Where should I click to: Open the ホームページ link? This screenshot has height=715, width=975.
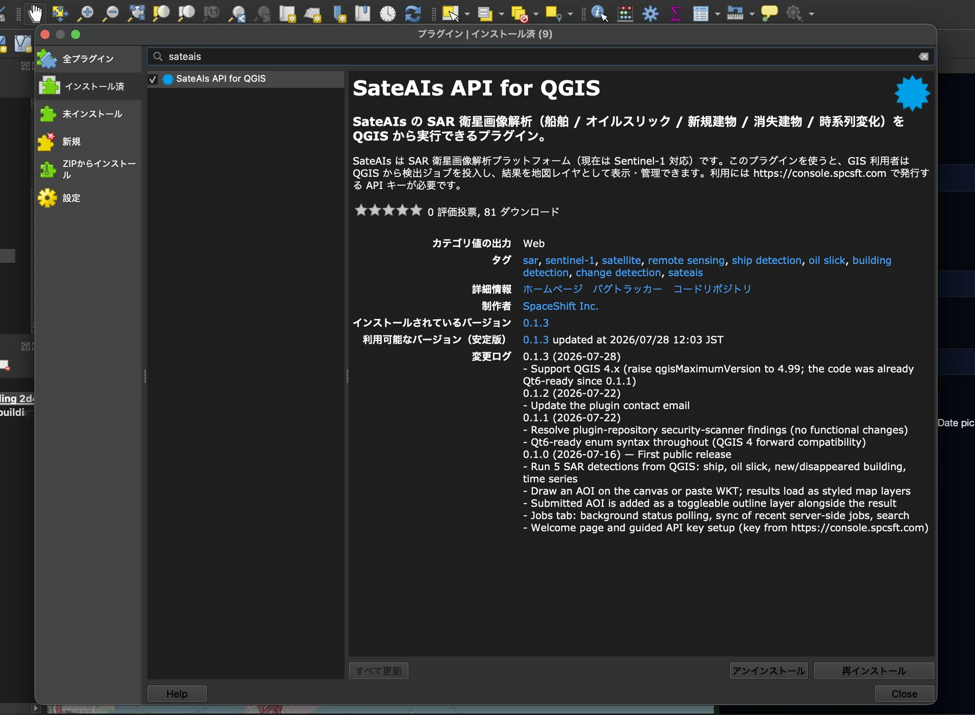553,289
